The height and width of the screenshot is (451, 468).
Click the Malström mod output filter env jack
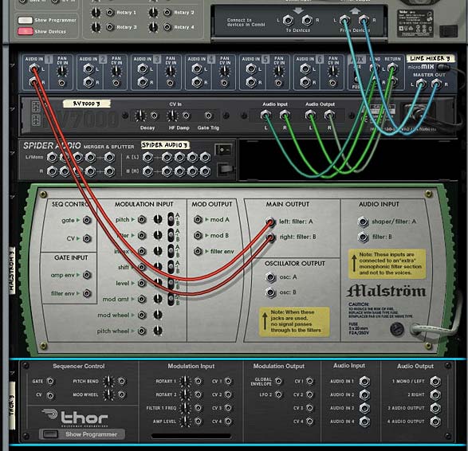pos(198,251)
